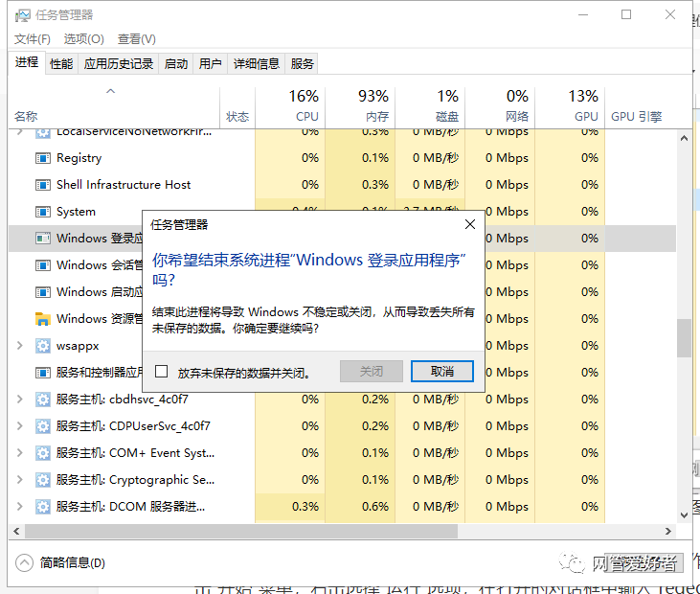The width and height of the screenshot is (700, 594).
Task: Click the DCOM 服务器进程 gear icon
Action: pyautogui.click(x=43, y=507)
